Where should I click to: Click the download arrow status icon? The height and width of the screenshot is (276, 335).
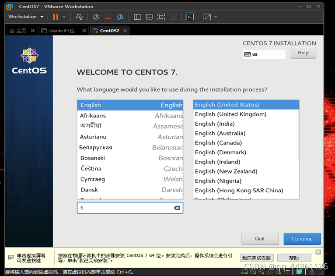(312, 272)
